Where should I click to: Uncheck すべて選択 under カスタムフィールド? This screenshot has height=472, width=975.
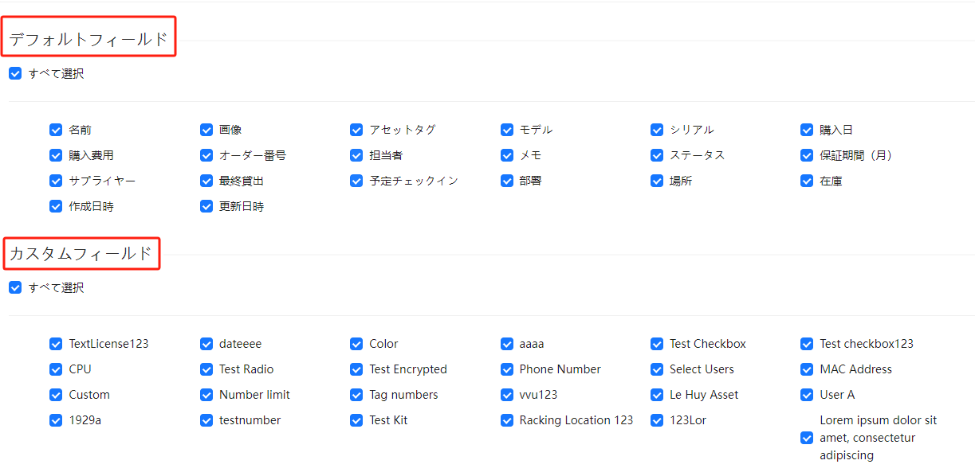point(15,288)
